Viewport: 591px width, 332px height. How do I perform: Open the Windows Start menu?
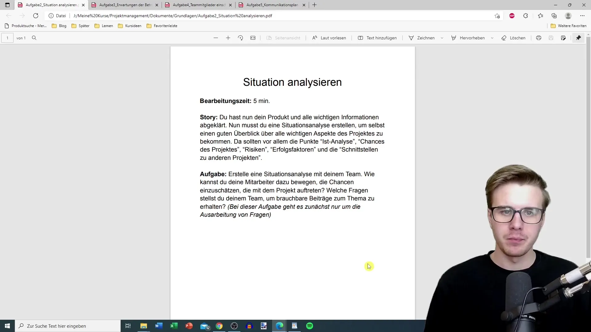(x=7, y=326)
